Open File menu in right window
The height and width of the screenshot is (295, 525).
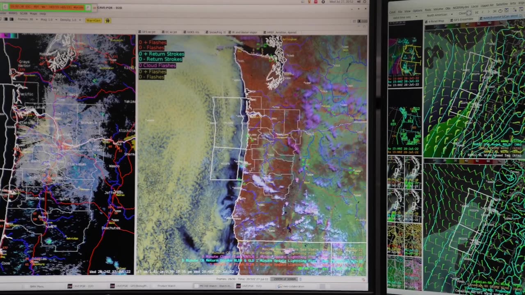point(399,11)
